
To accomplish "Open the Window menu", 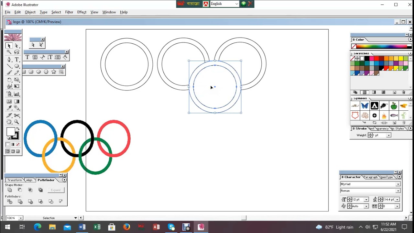I will click(x=109, y=12).
